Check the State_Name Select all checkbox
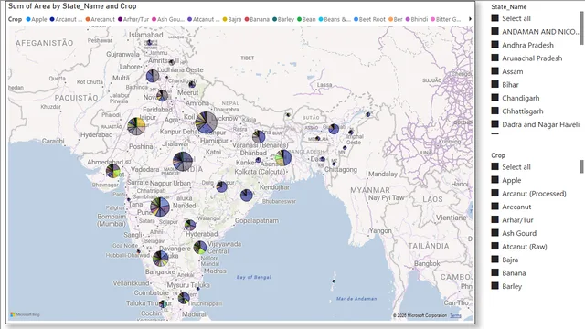 (495, 18)
